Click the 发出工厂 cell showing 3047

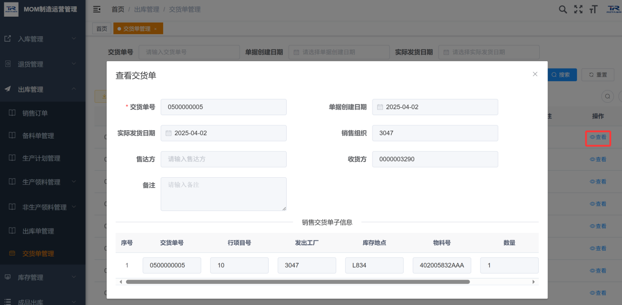[307, 265]
